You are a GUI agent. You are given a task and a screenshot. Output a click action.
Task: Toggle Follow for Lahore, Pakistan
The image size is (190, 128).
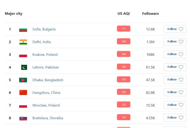click(175, 67)
